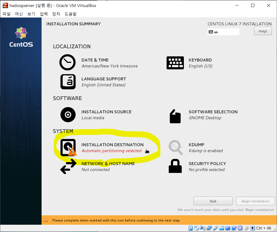The width and height of the screenshot is (277, 232).
Task: Click 'Local media' status text
Action: click(93, 118)
